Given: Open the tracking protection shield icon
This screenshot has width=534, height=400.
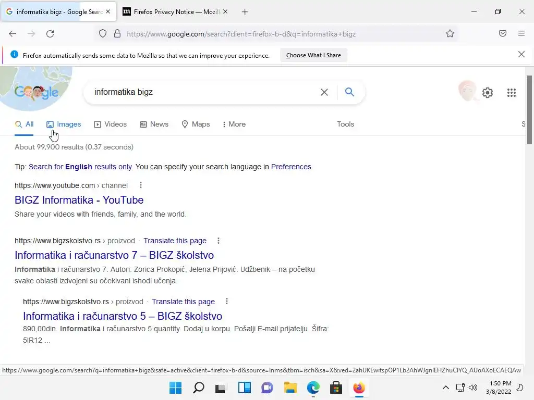Looking at the screenshot, I should click(x=103, y=34).
